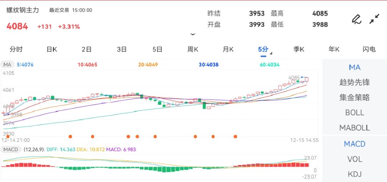Select the 2日 tab

point(87,49)
